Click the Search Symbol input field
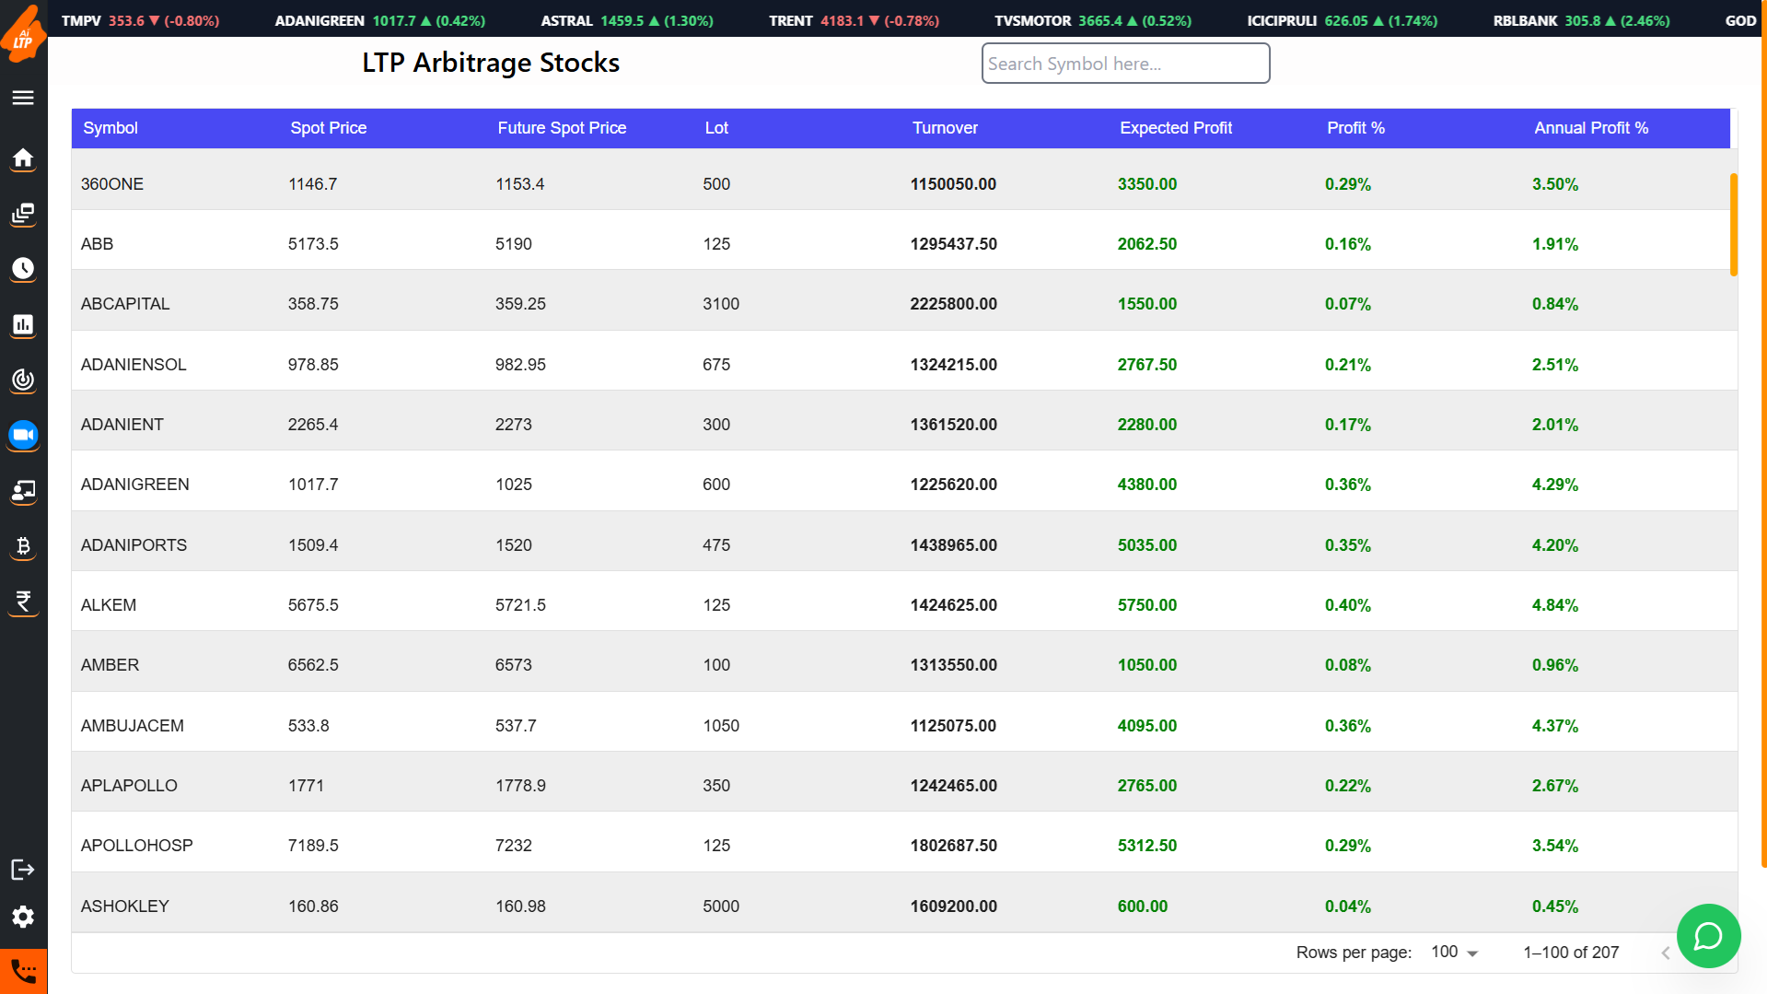This screenshot has width=1767, height=994. pos(1125,63)
